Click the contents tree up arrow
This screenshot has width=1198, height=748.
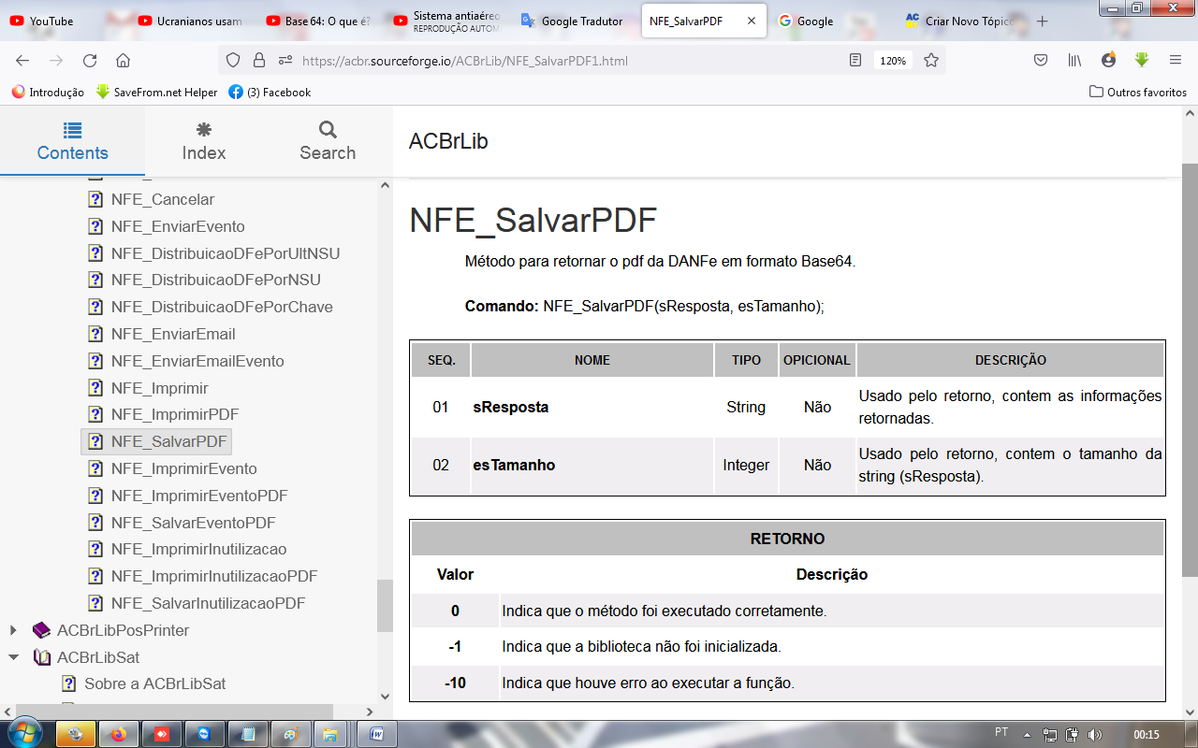(x=385, y=184)
